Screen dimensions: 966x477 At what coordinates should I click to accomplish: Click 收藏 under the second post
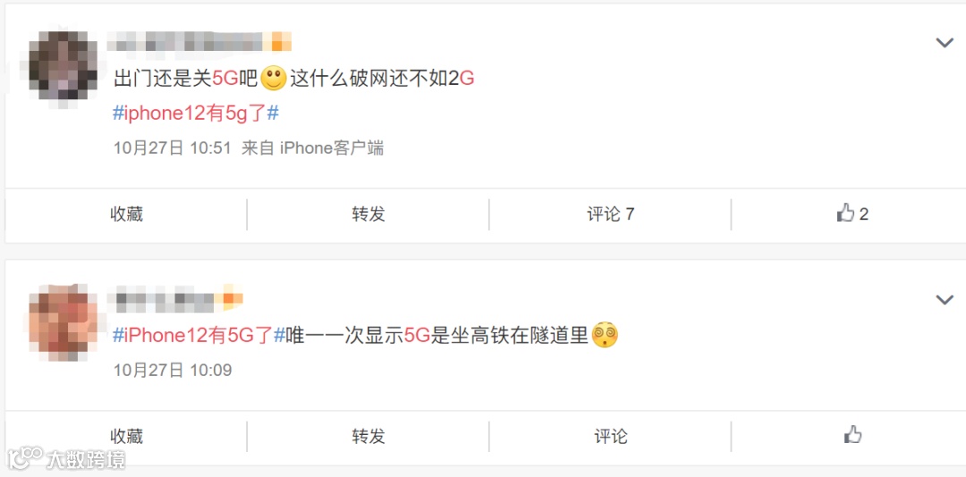pyautogui.click(x=127, y=437)
